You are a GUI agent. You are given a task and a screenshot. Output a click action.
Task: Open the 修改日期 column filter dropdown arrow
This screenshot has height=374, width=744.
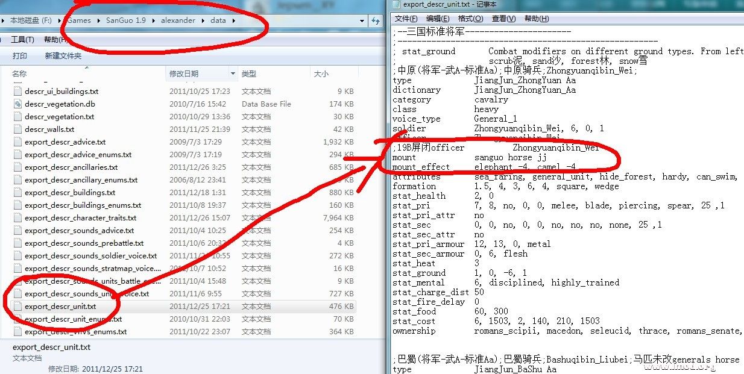coord(233,73)
